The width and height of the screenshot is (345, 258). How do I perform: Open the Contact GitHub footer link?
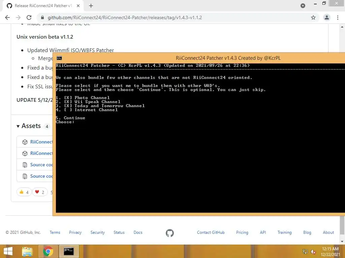point(211,232)
